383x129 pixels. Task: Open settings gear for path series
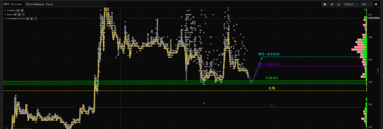click(19, 14)
